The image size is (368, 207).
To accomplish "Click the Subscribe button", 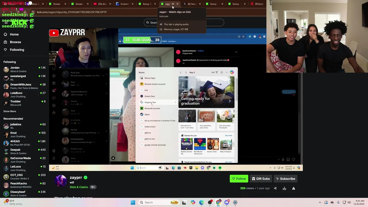I will click(x=285, y=179).
